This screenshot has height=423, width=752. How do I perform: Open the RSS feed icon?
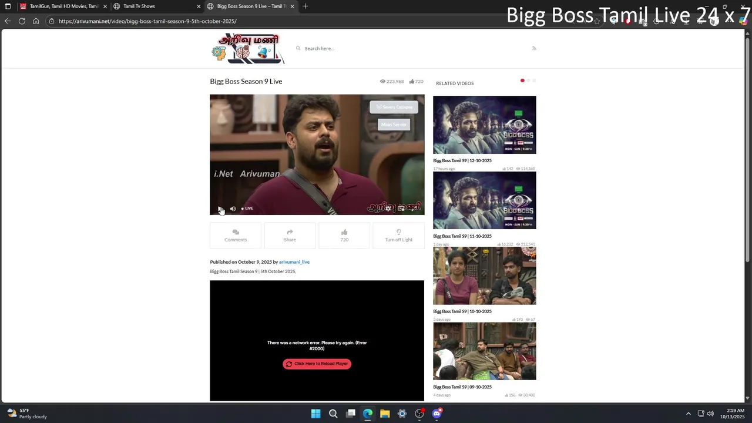(x=534, y=48)
